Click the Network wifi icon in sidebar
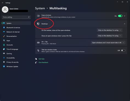130x101 pixels. [x=4, y=32]
